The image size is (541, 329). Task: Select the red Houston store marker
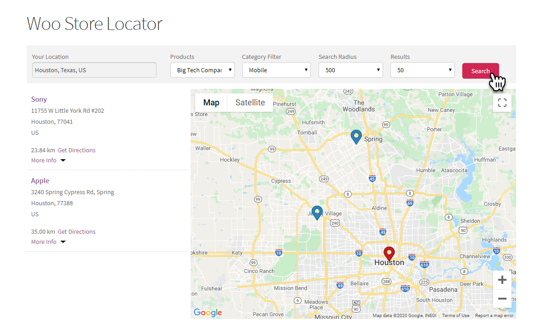[x=389, y=252]
